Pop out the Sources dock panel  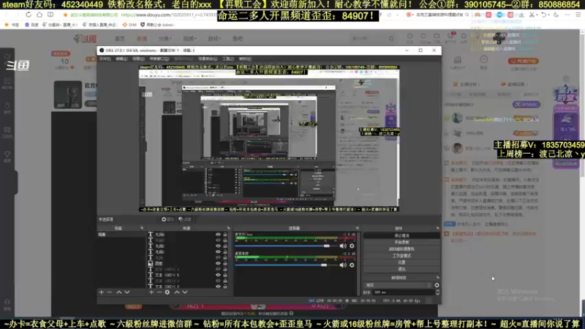(228, 228)
